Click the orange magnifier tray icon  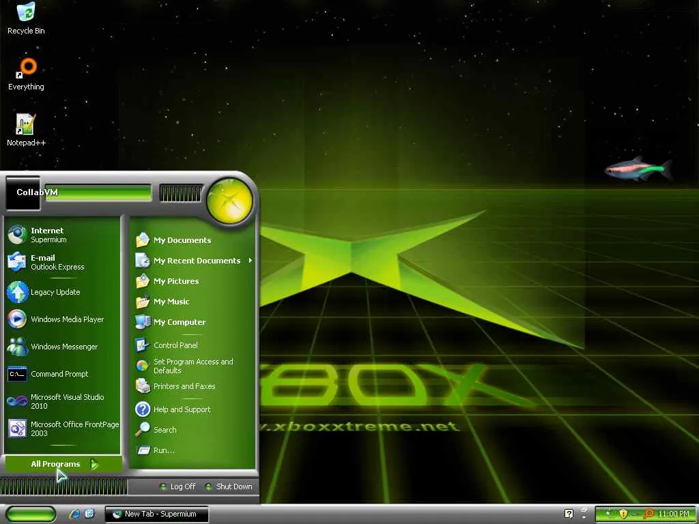click(648, 514)
